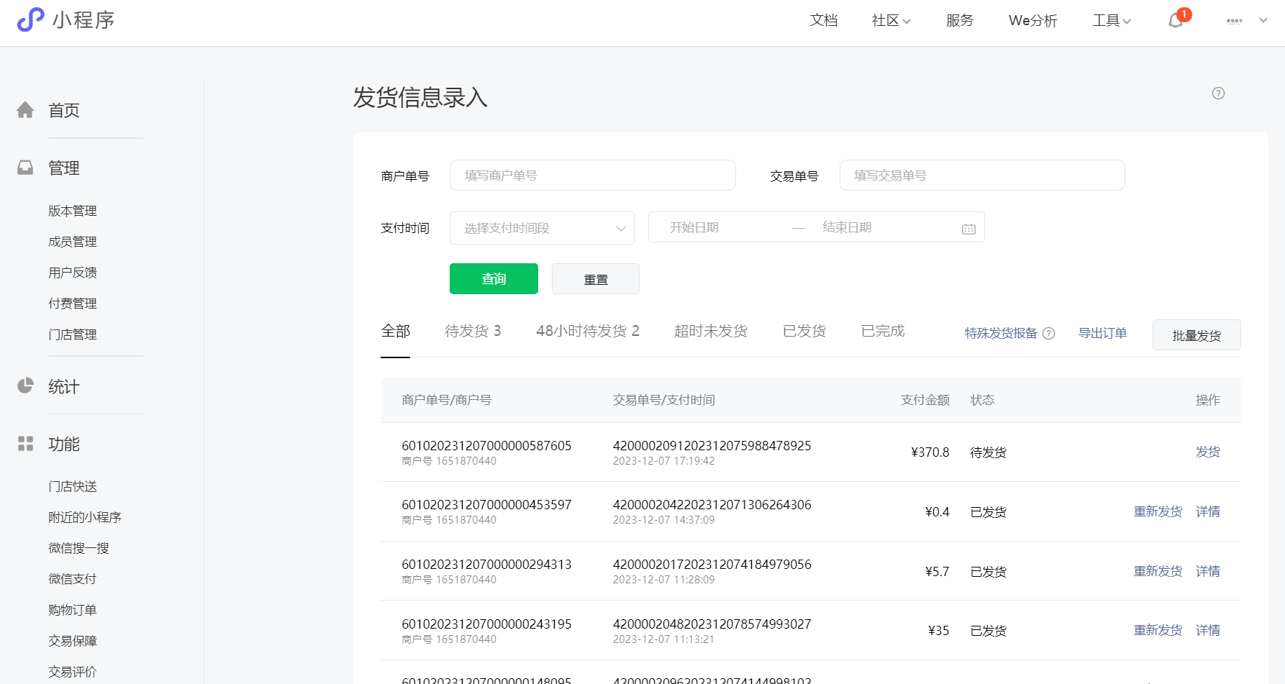Viewport: 1285px width, 684px height.
Task: Click the account avatar in header
Action: coord(1235,21)
